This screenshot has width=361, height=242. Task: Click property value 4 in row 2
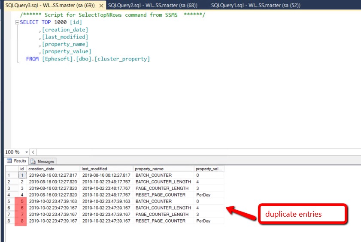[x=209, y=182]
